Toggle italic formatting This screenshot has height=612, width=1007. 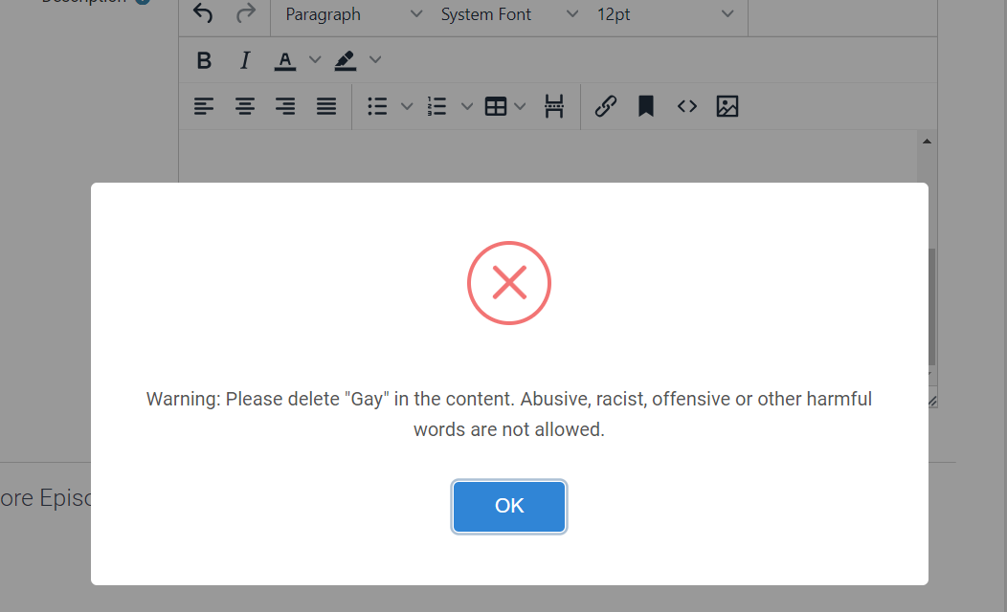coord(245,60)
